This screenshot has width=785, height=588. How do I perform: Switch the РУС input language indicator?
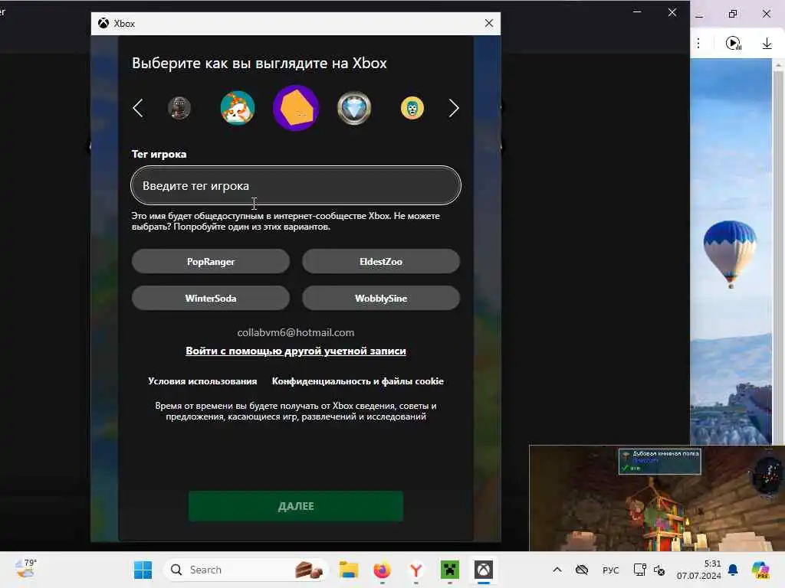pos(611,570)
